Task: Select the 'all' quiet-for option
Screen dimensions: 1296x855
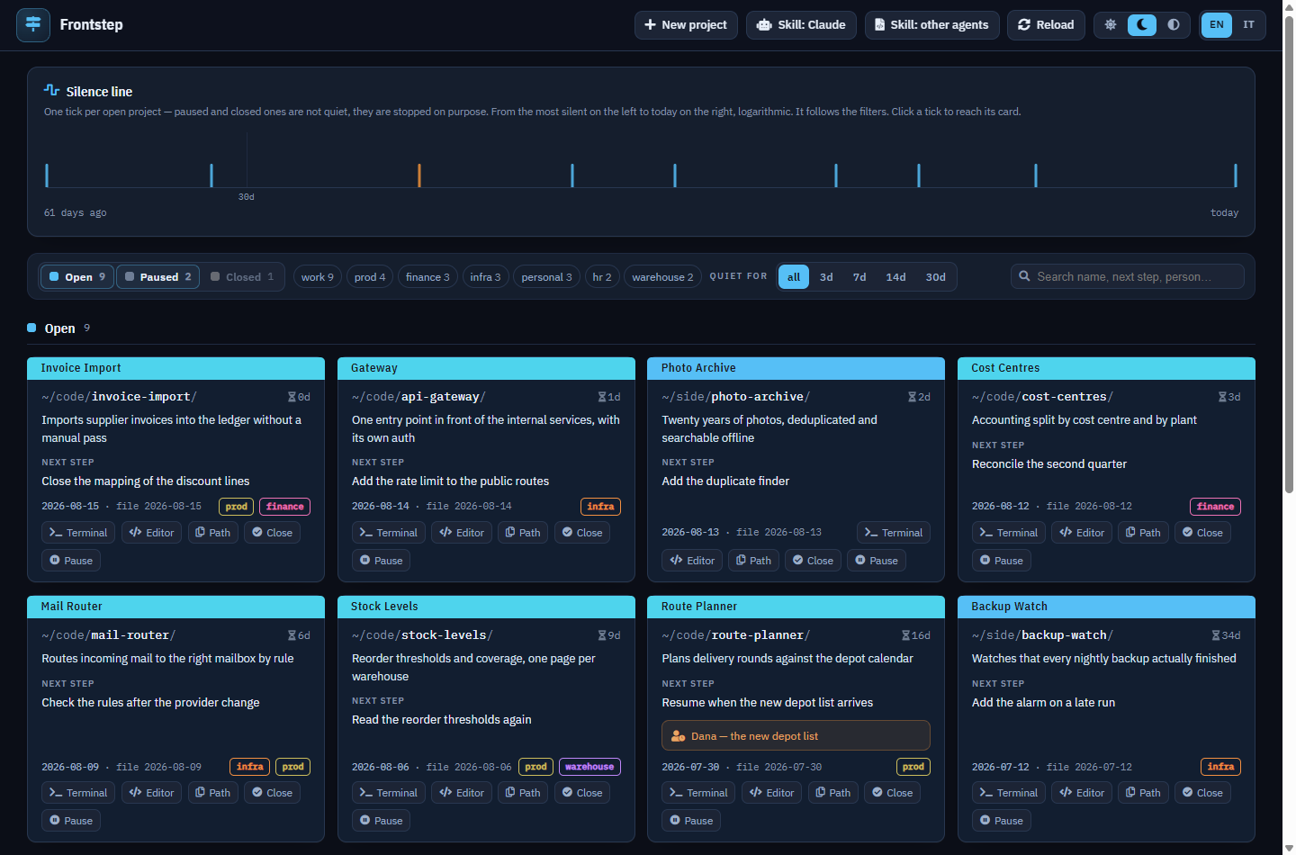Action: 794,277
